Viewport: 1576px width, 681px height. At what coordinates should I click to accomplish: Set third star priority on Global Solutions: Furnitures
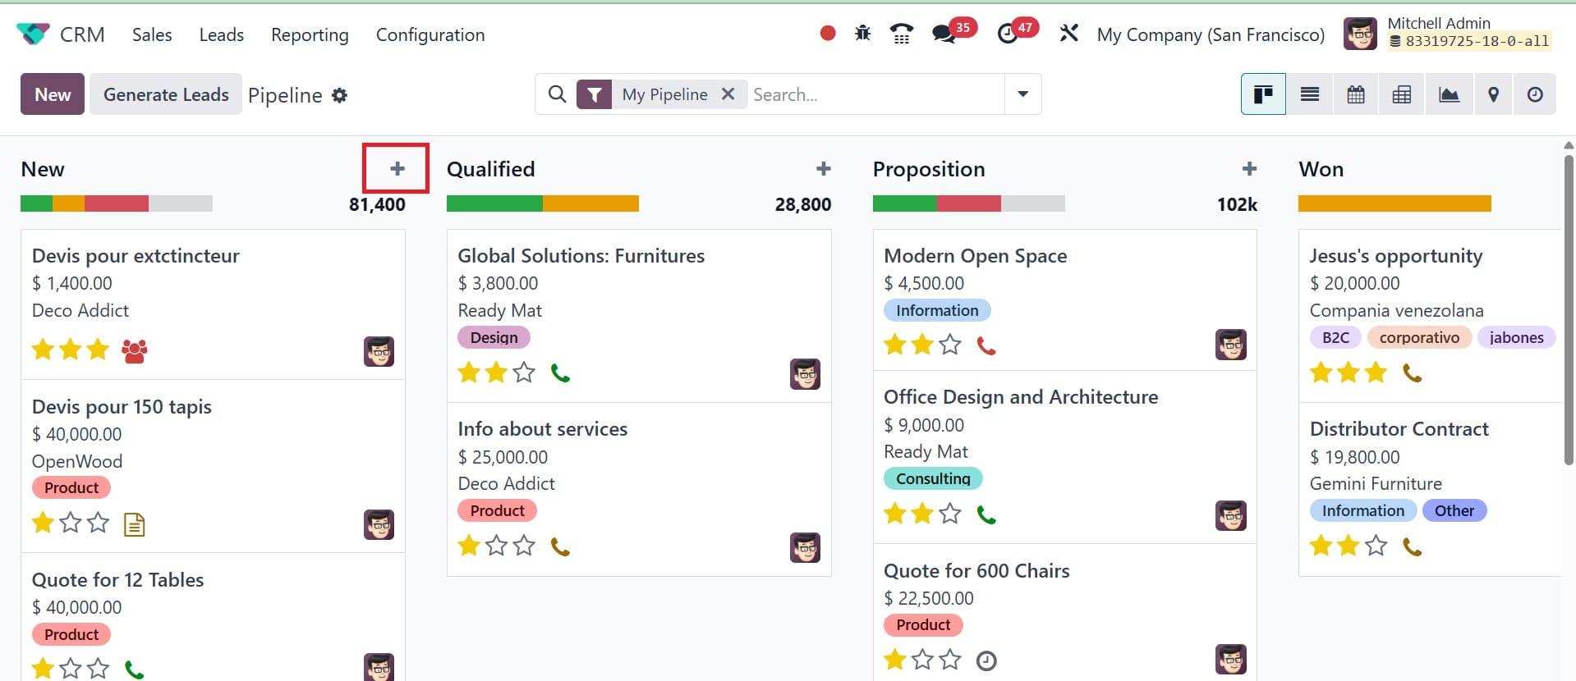pos(524,372)
